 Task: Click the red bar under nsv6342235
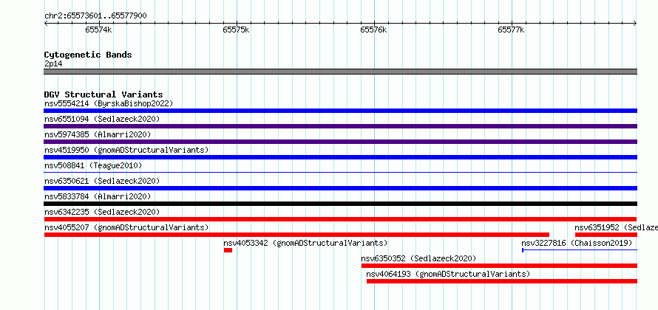[x=340, y=219]
